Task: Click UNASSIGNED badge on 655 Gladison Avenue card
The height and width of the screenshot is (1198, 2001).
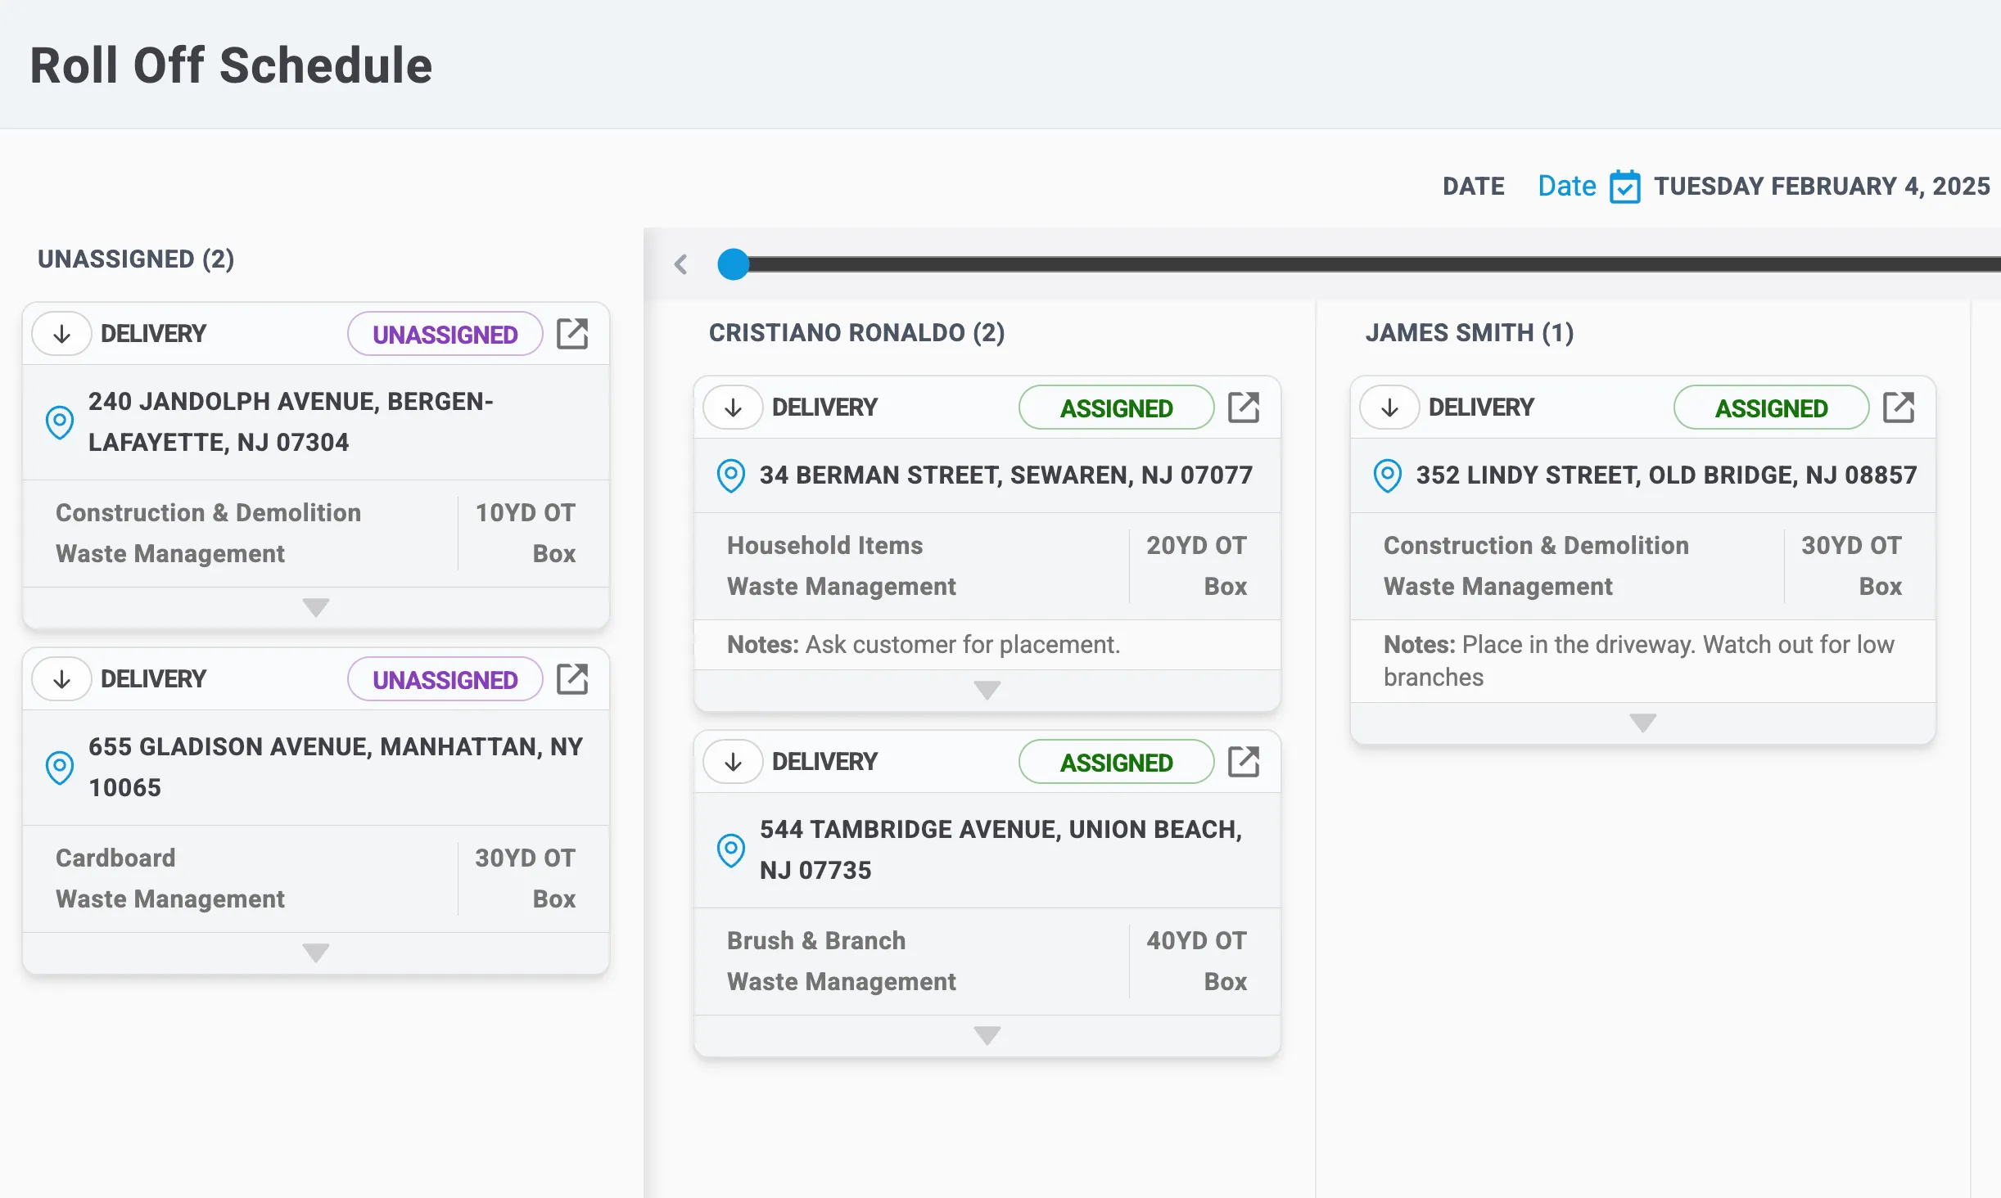Action: pyautogui.click(x=445, y=679)
